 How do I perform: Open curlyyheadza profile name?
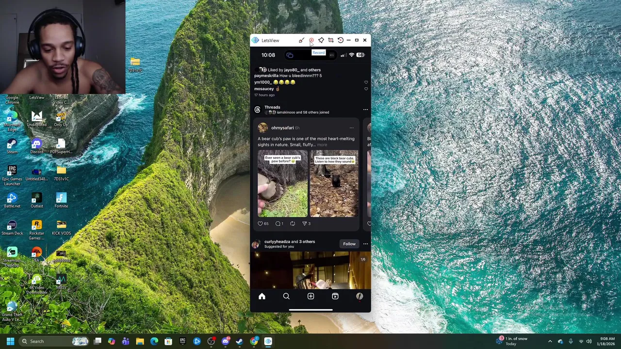coord(277,241)
